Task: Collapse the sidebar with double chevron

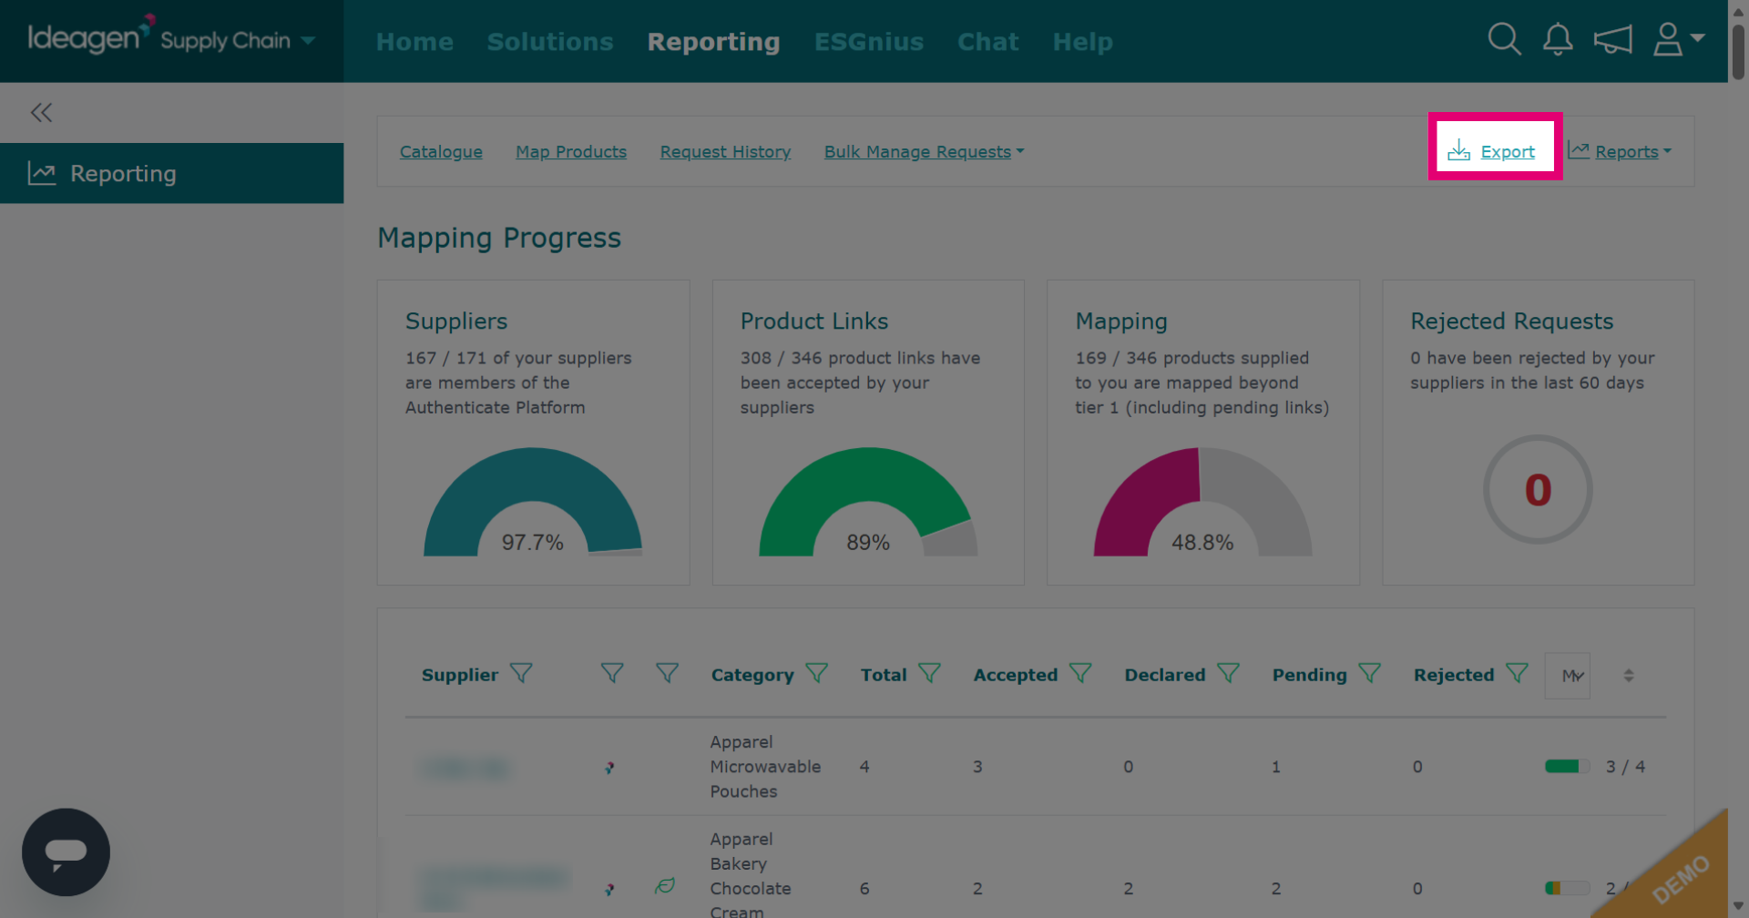Action: click(41, 113)
